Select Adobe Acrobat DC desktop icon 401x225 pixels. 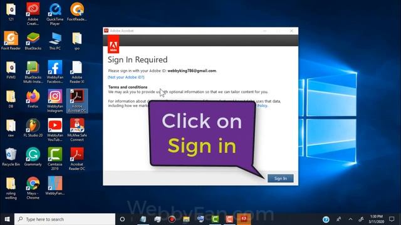(77, 101)
